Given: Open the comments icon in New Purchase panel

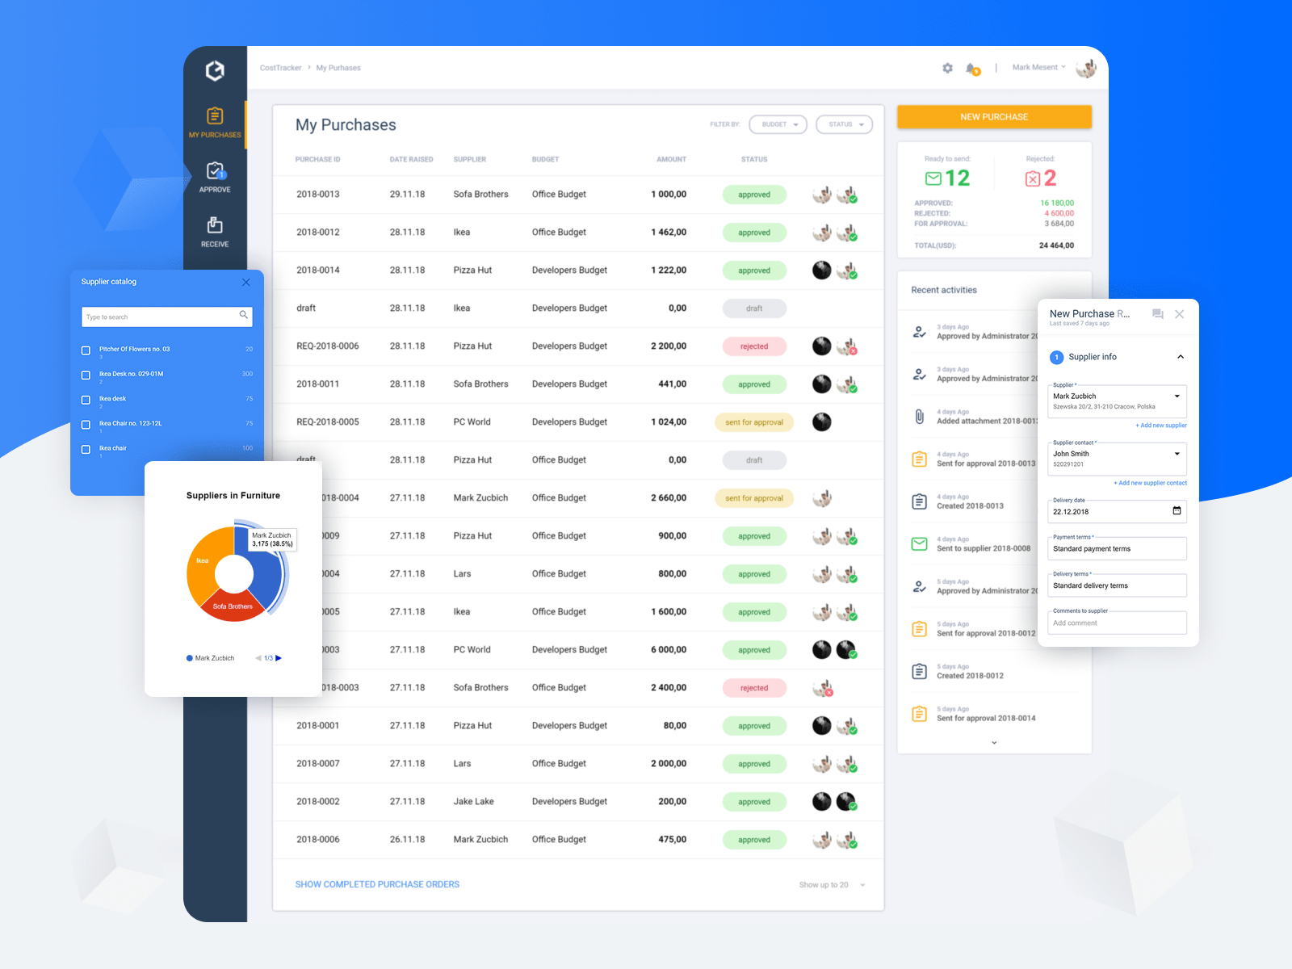Looking at the screenshot, I should 1157,314.
